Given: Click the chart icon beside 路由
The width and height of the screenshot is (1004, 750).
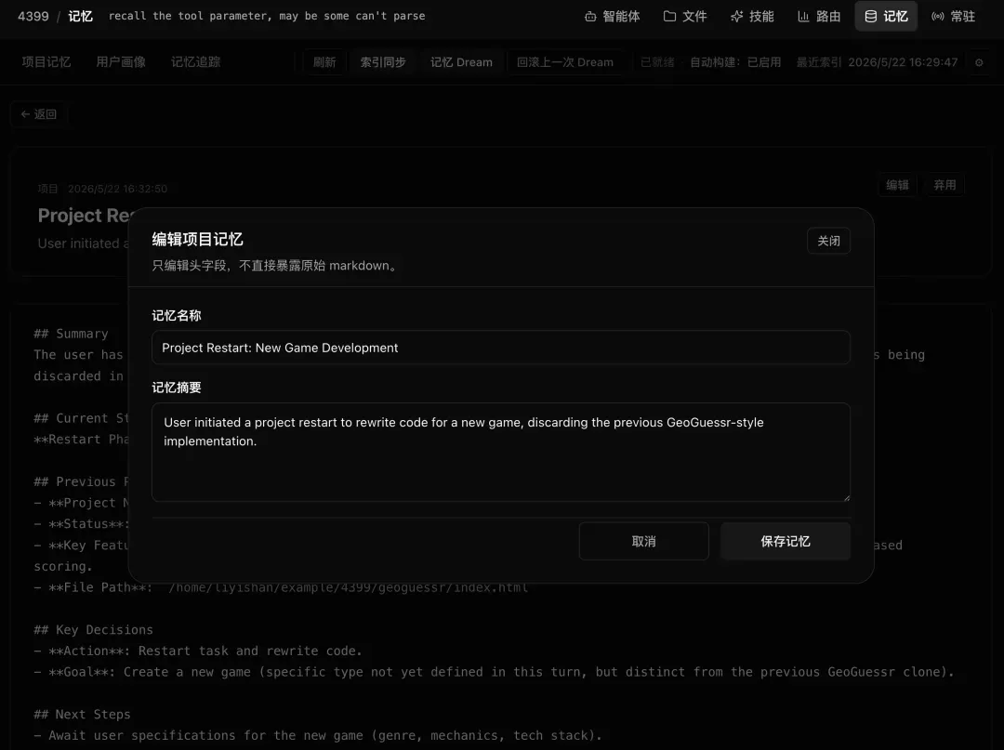Looking at the screenshot, I should (803, 16).
